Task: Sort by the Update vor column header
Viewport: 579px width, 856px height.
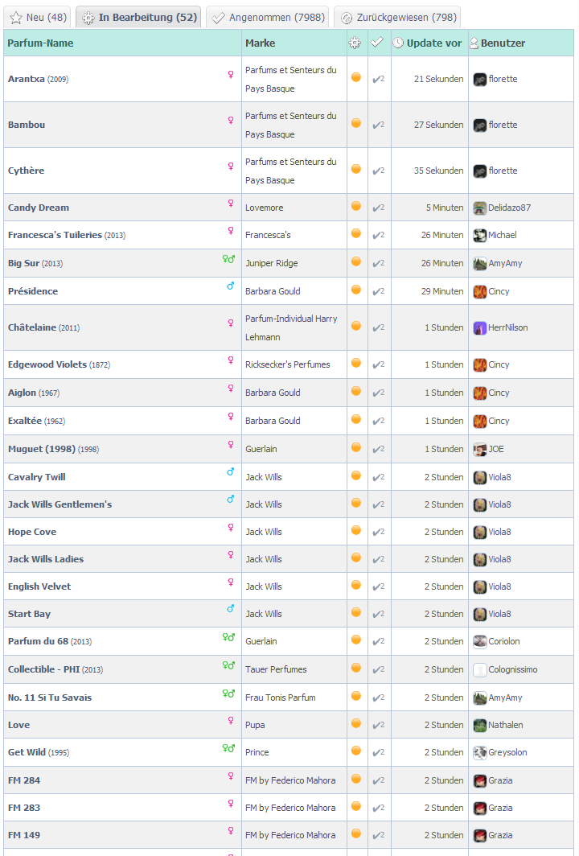Action: (433, 43)
